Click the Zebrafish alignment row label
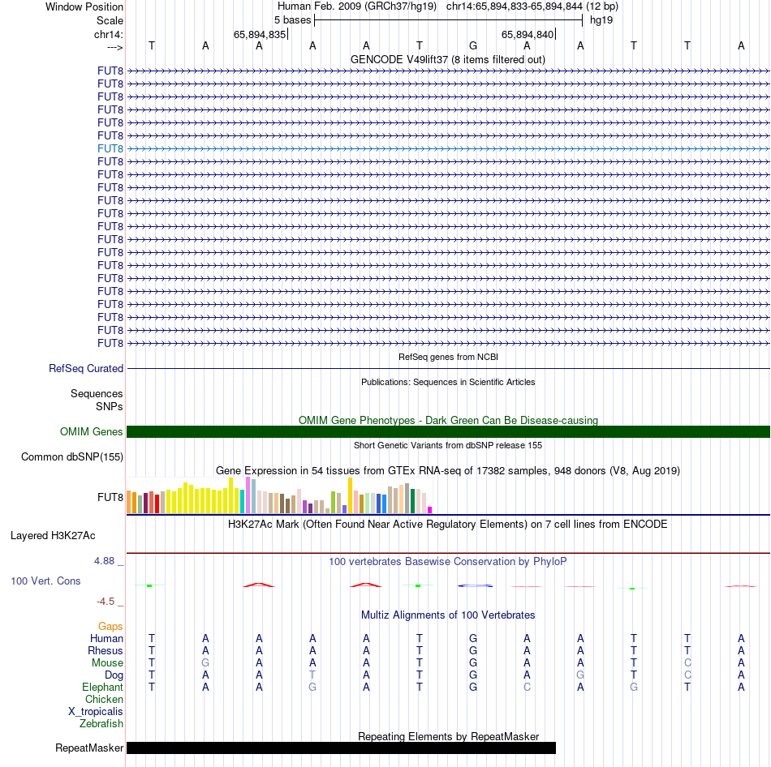 [x=101, y=723]
